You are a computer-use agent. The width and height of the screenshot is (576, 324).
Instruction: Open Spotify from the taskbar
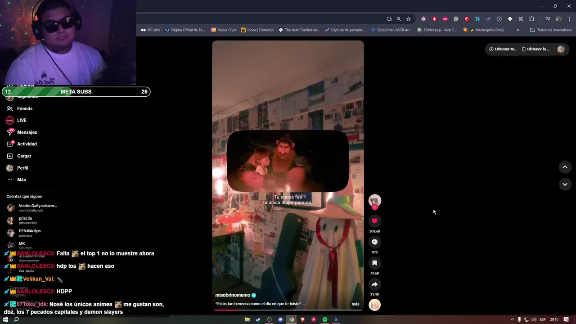click(324, 319)
